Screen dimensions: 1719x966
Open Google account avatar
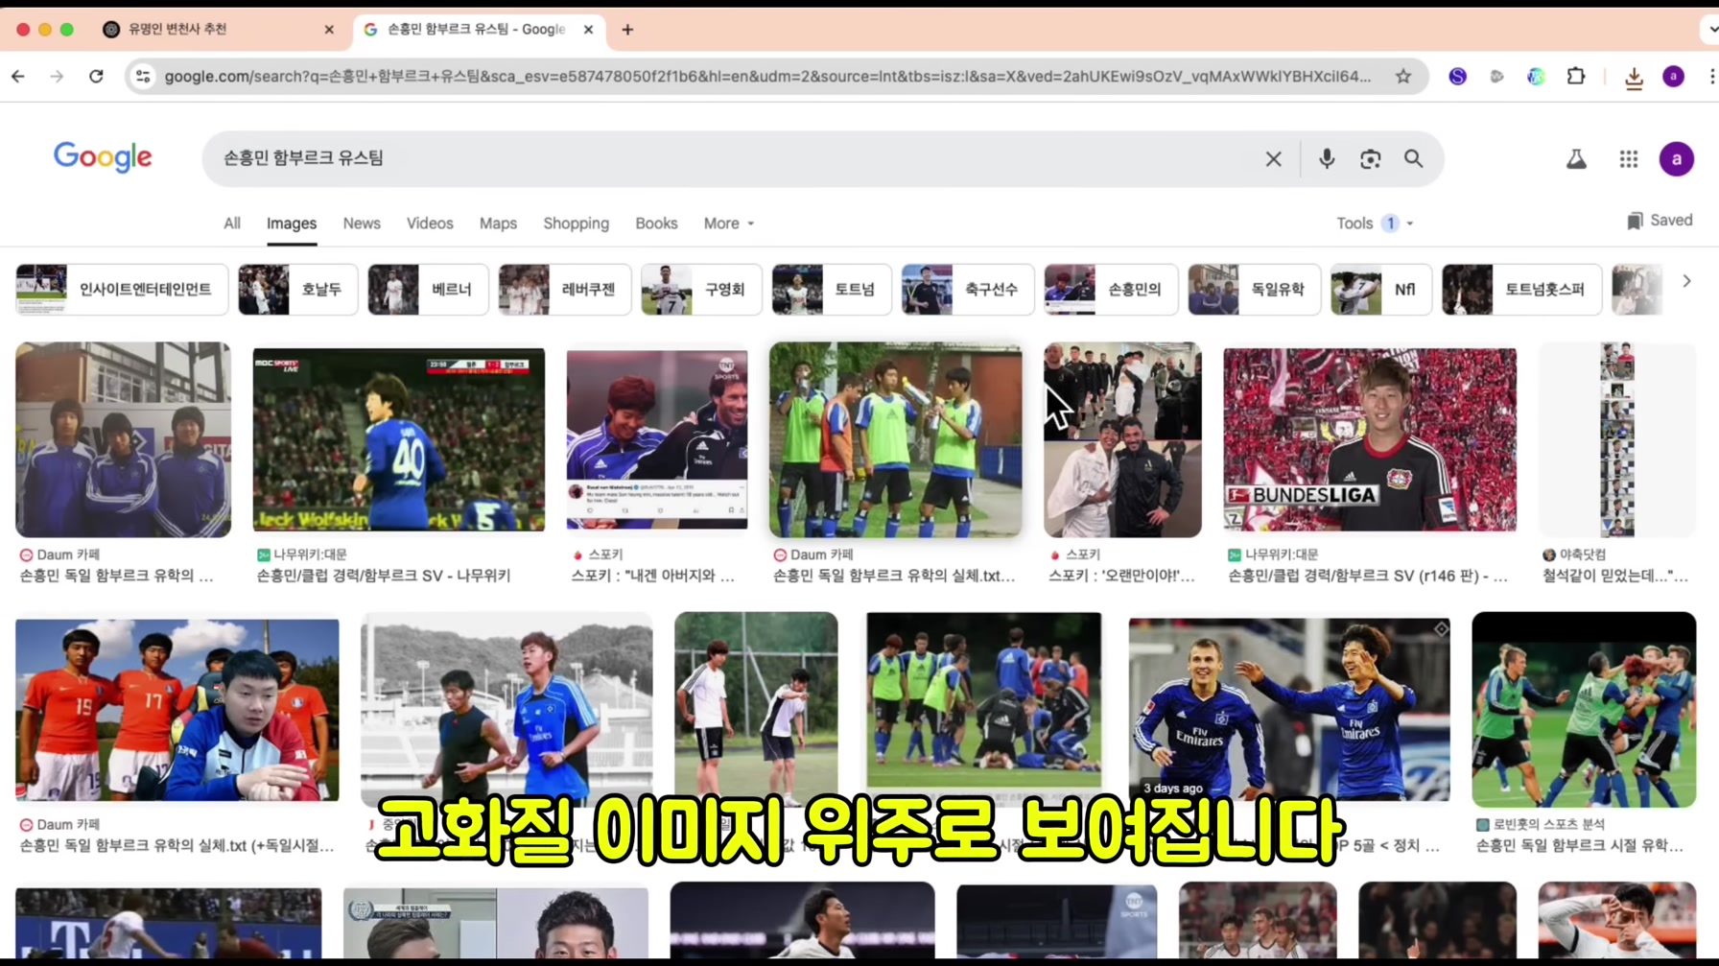click(1677, 159)
